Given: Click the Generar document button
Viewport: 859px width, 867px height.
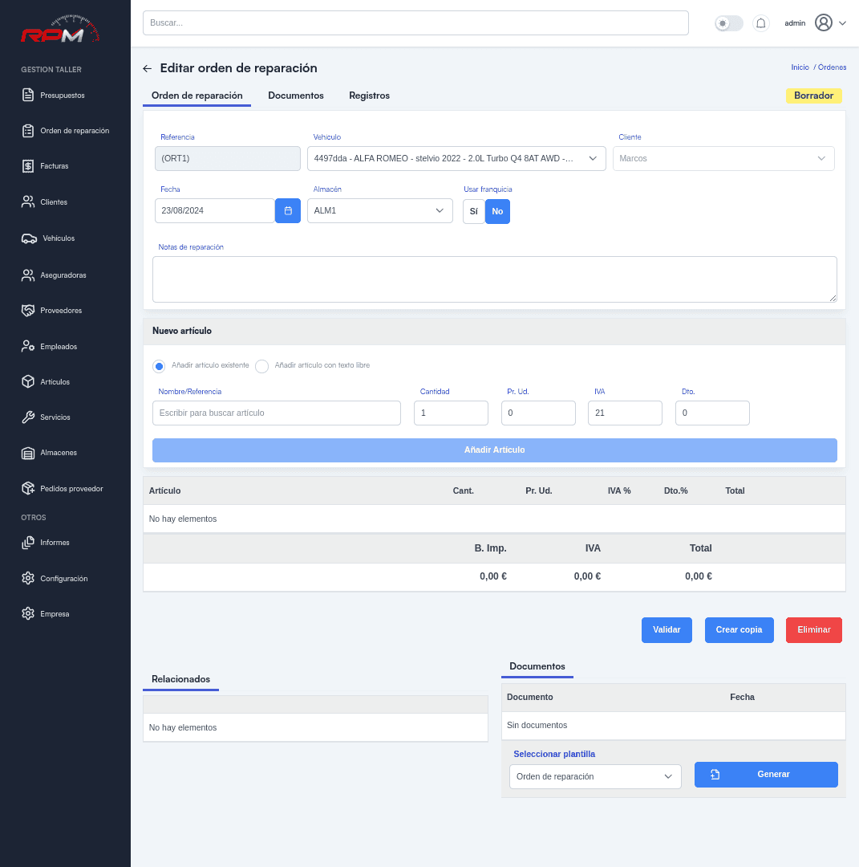Looking at the screenshot, I should coord(766,774).
